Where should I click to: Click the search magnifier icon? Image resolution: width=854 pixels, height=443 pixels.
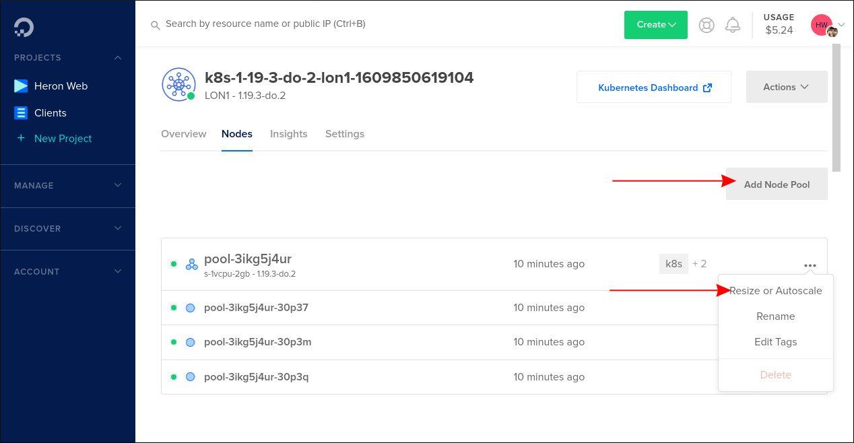click(156, 24)
